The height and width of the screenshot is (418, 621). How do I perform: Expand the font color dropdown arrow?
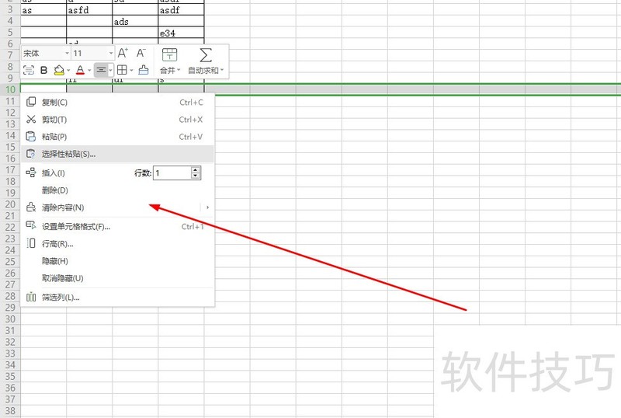tap(89, 70)
